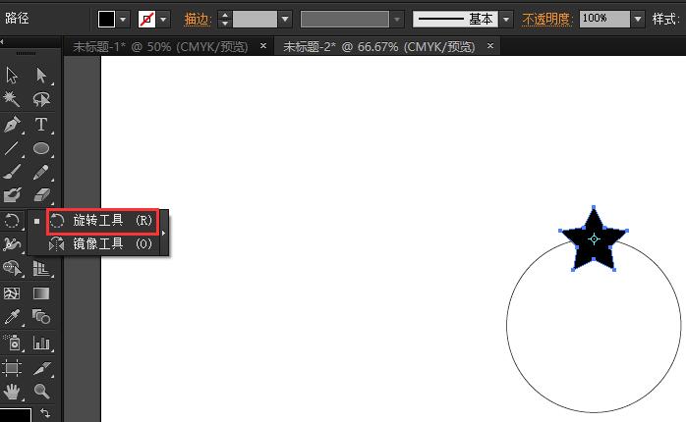Click the stroke weight stepper arrows
The height and width of the screenshot is (422, 686).
(224, 19)
